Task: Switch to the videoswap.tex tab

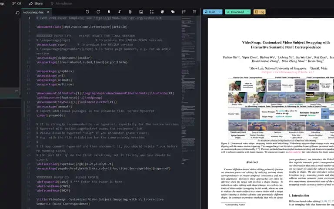Action: point(33,12)
